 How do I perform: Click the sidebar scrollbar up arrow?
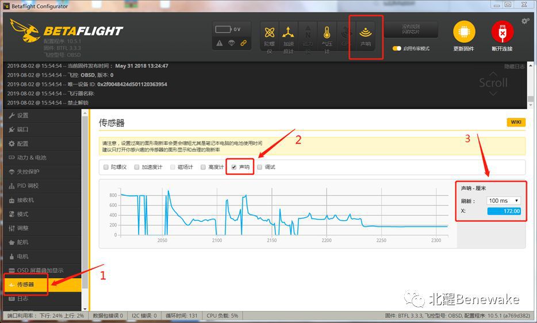tap(85, 113)
